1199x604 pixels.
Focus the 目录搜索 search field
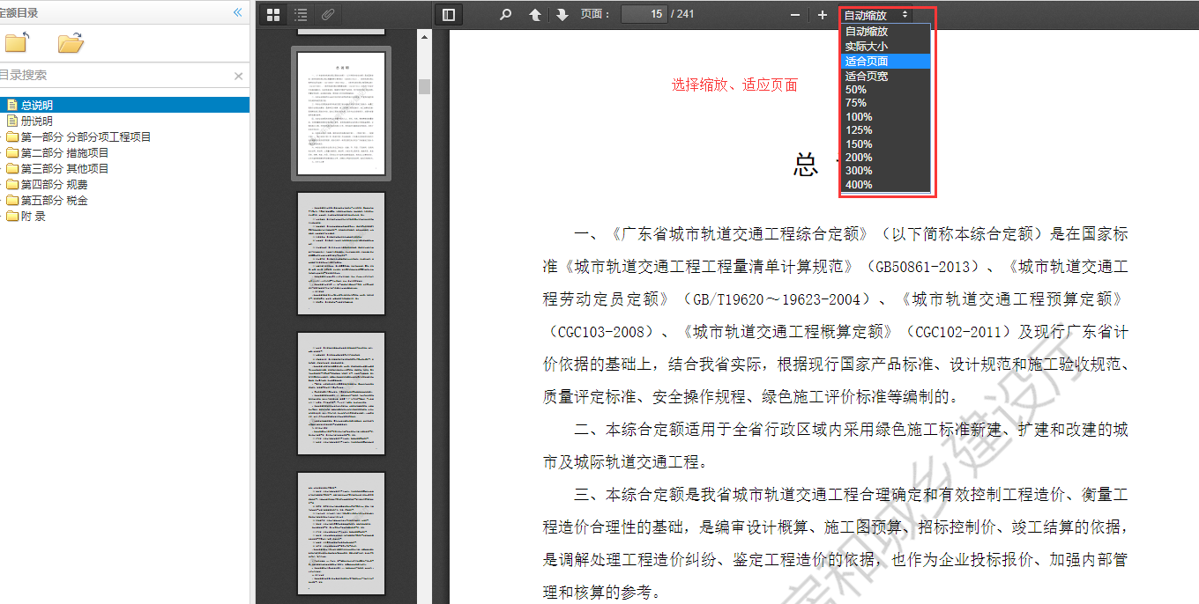coord(115,76)
